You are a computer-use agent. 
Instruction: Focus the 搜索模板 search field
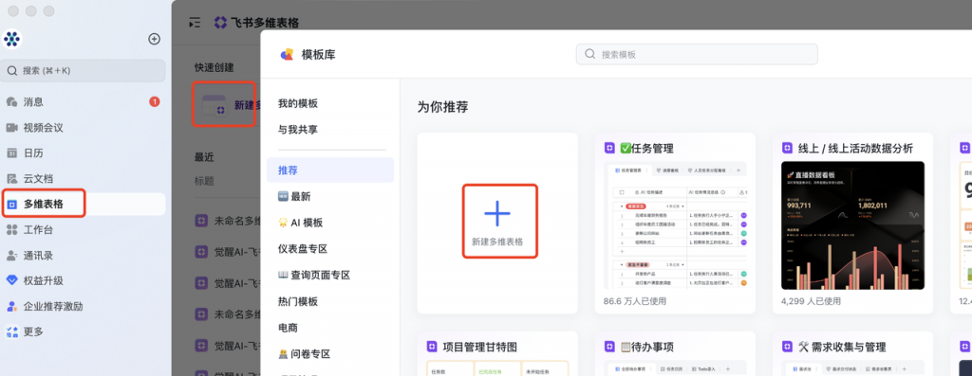697,54
